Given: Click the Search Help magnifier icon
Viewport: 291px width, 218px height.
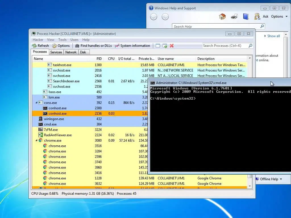Looking at the screenshot, I should click(262, 26).
